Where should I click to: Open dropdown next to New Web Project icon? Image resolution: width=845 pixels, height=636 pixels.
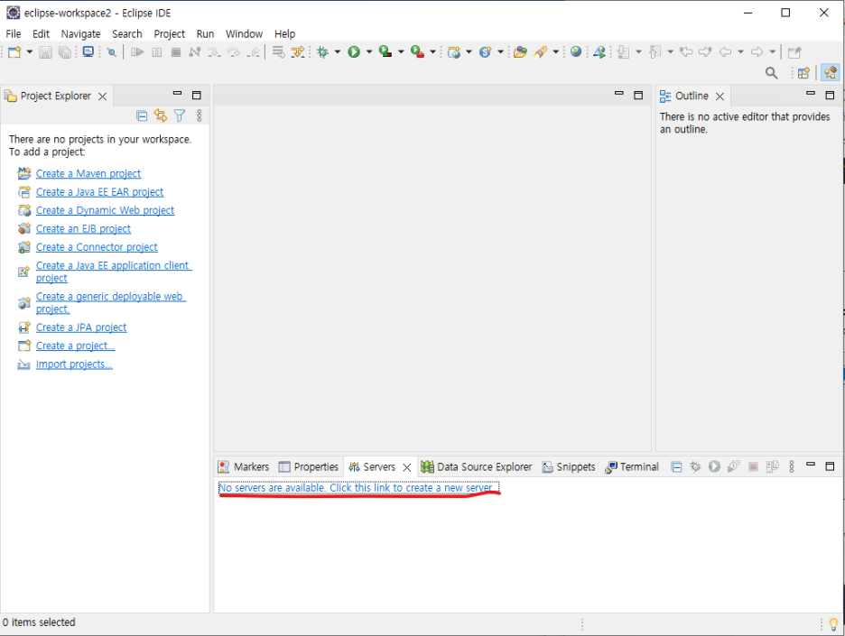[469, 52]
